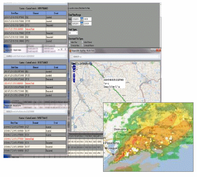
Task: Click the fault info popup on the map
Action: coord(114,83)
